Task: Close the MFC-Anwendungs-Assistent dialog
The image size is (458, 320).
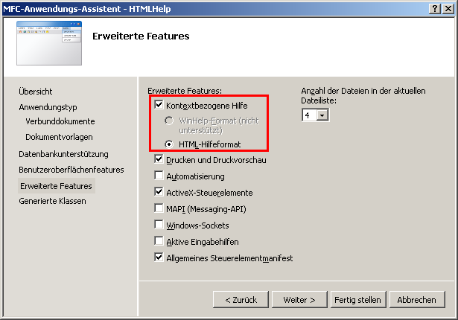Action: tap(448, 9)
